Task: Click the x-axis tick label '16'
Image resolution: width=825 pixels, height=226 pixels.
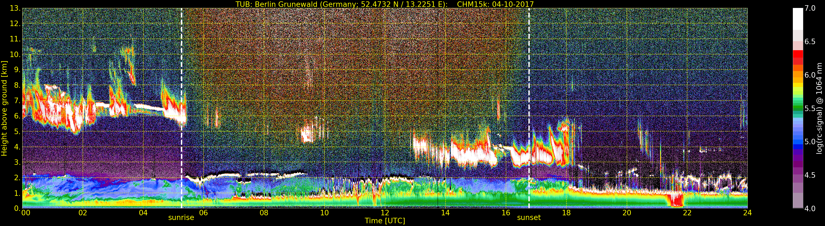Action: tap(506, 213)
